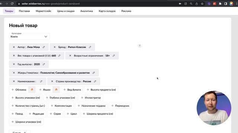Add Ширина предмета (см) attribute
Viewport: 238px width, 133px height.
tap(98, 114)
